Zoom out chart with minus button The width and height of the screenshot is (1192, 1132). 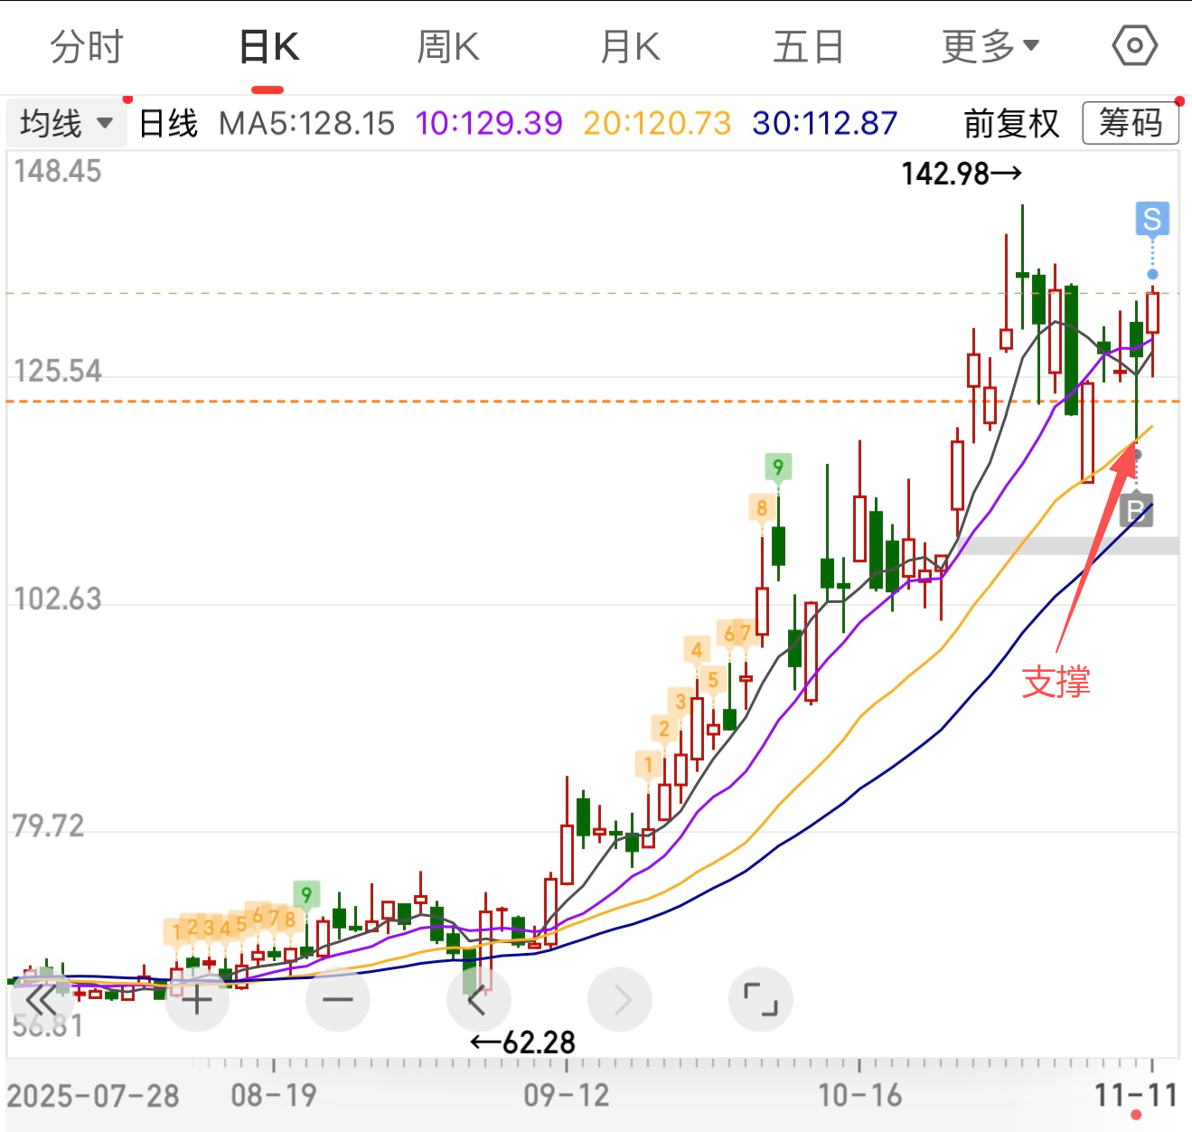point(337,1000)
